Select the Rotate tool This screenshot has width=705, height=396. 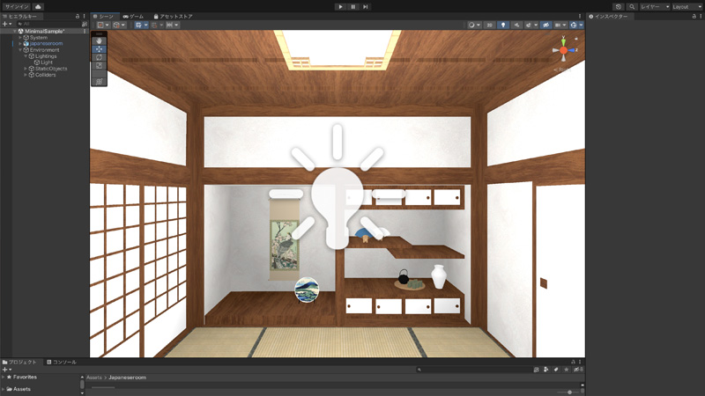99,57
